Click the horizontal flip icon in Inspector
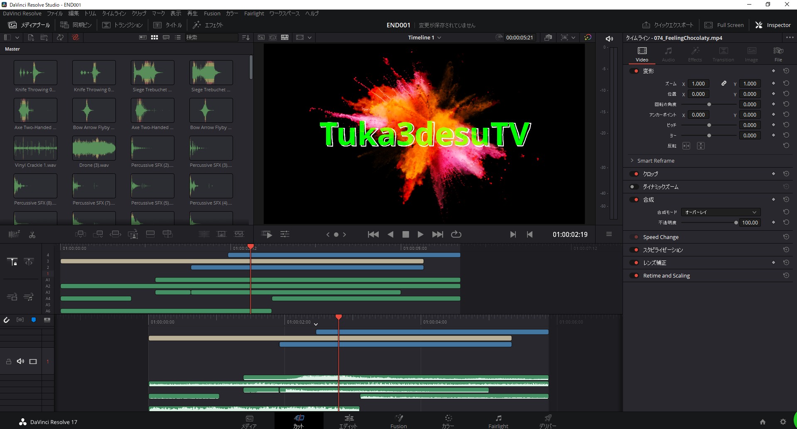Viewport: 797px width, 429px height. pos(686,146)
